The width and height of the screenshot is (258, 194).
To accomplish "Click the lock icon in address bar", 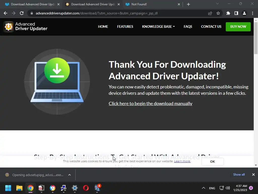I will click(x=32, y=13).
